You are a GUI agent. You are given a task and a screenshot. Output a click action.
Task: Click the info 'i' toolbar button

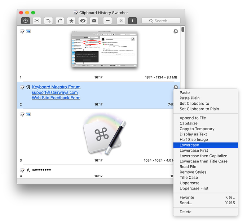pyautogui.click(x=132, y=21)
